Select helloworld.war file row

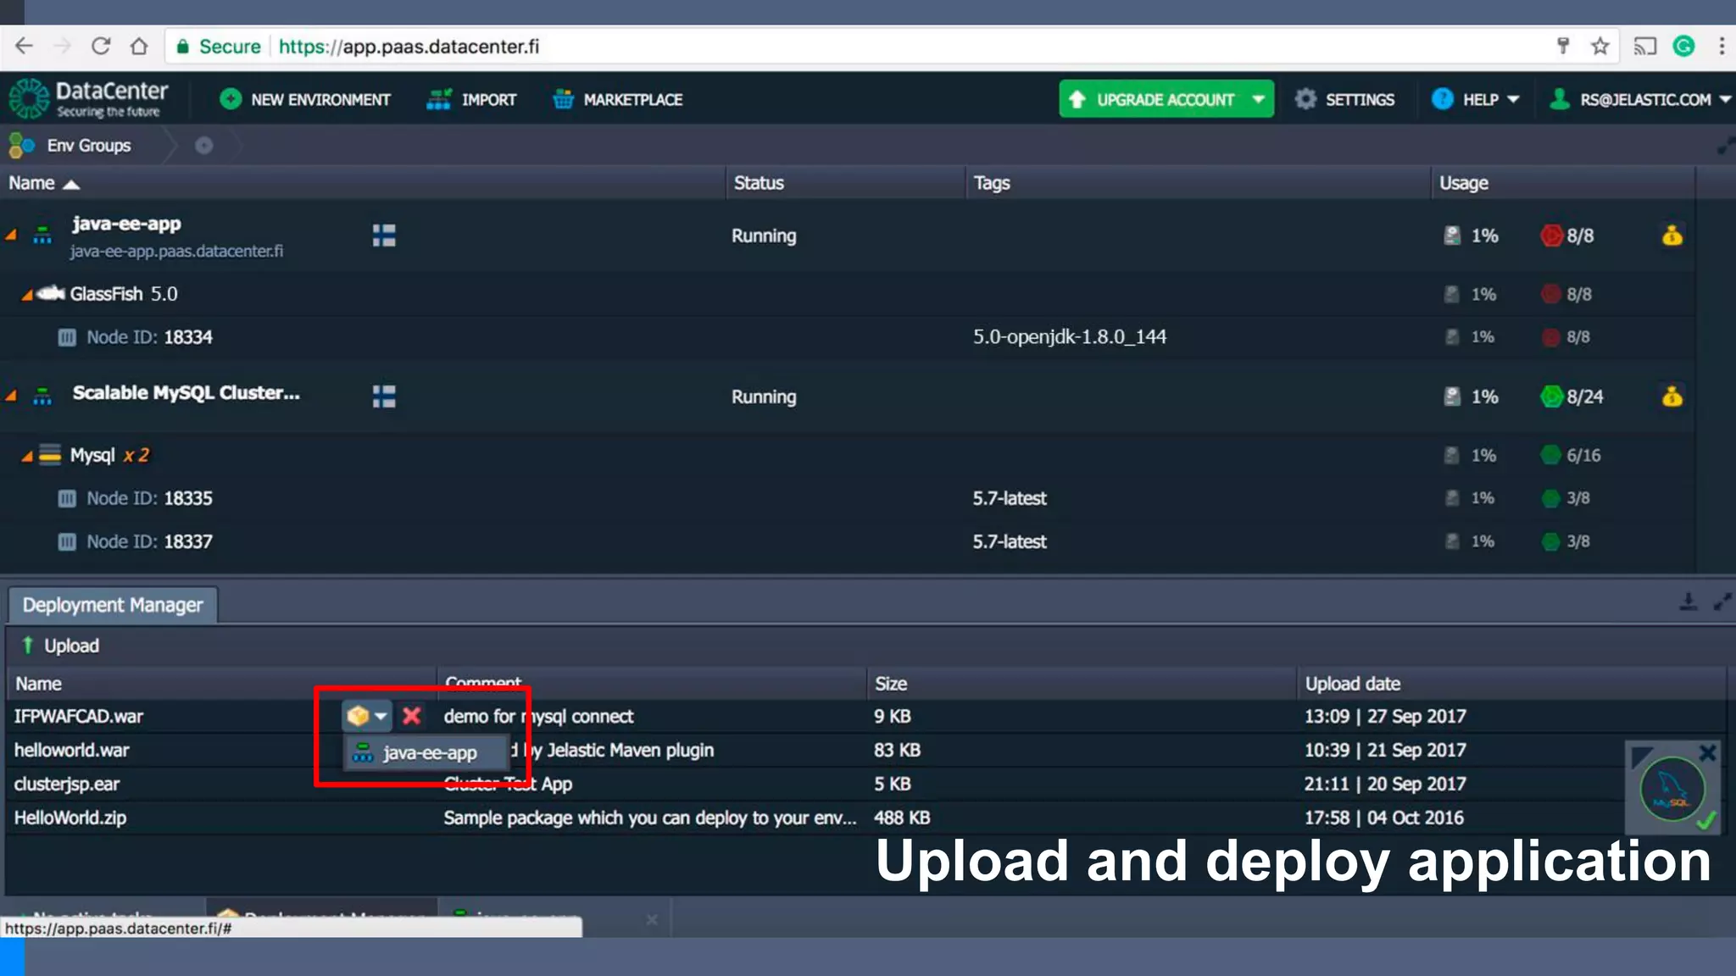click(x=866, y=751)
